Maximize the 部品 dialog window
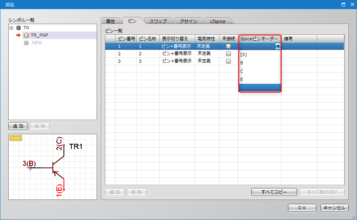The height and width of the screenshot is (220, 357). pyautogui.click(x=343, y=5)
